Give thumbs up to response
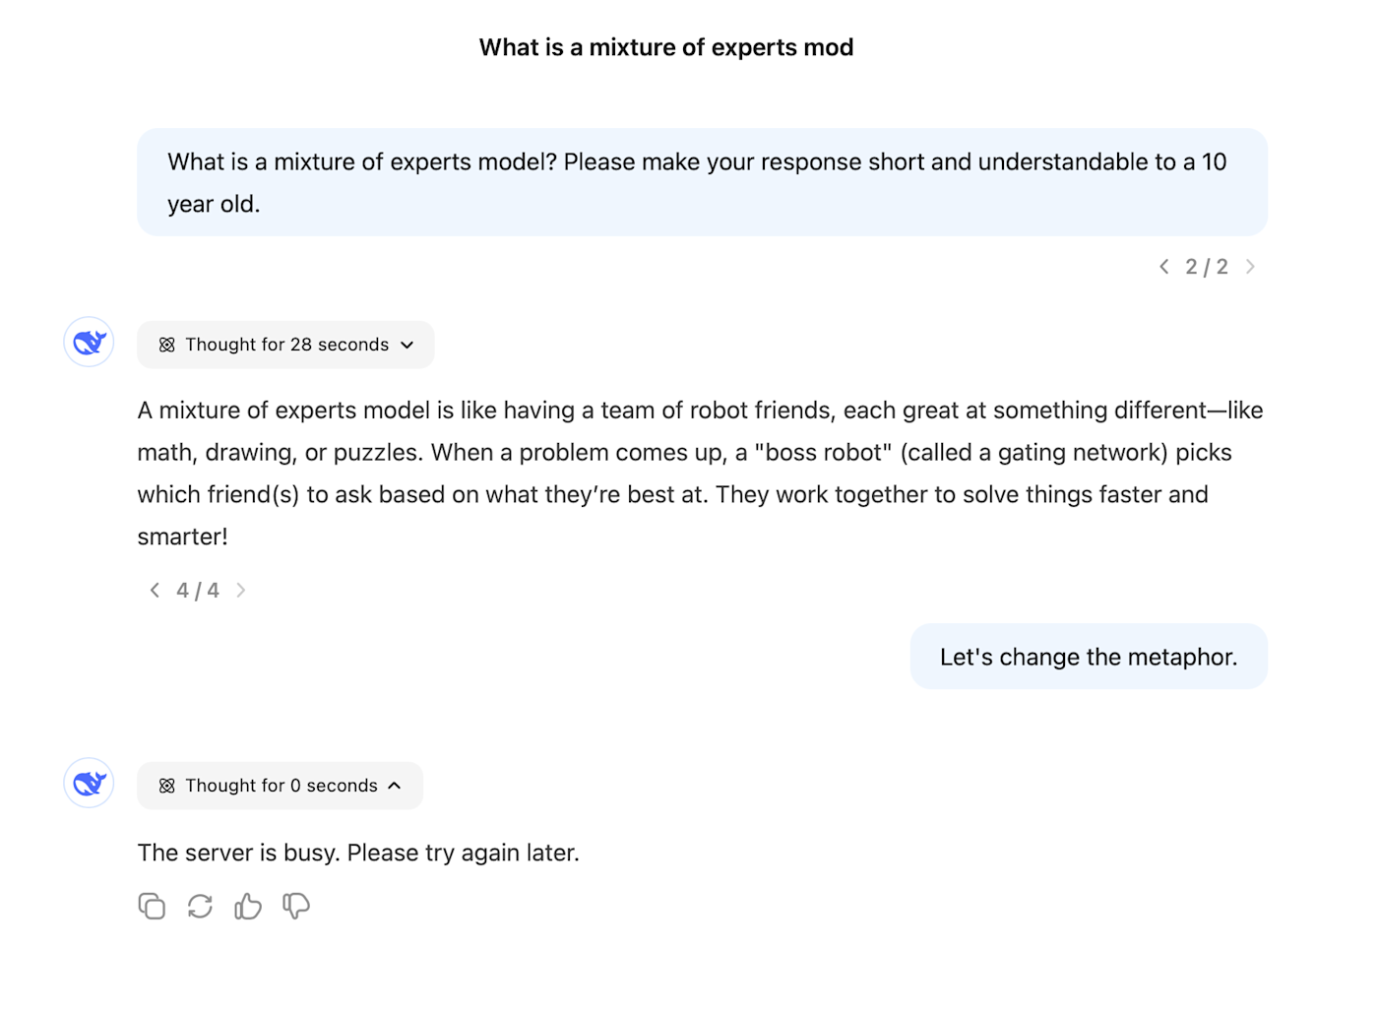 click(248, 906)
